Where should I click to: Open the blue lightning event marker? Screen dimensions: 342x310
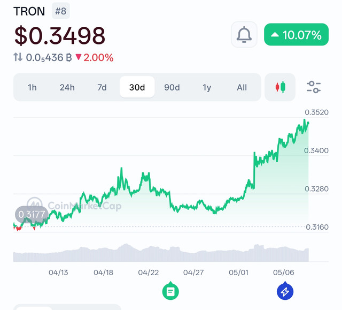(x=285, y=291)
